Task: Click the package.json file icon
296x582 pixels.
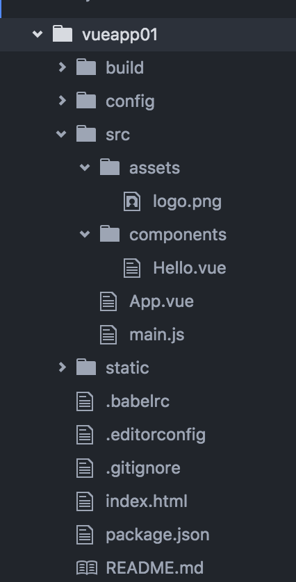Action: tap(85, 535)
